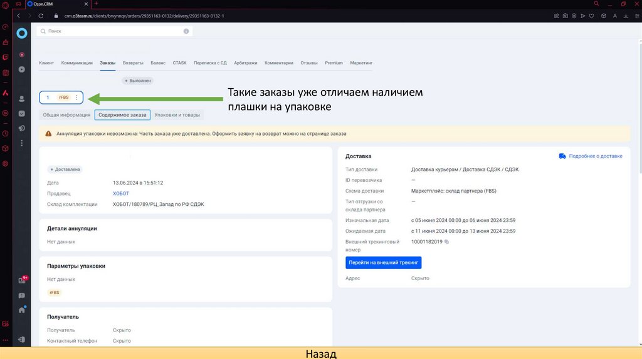This screenshot has height=359, width=642.
Task: Open the checklist tasks icon in CRM sidebar
Action: click(22, 114)
